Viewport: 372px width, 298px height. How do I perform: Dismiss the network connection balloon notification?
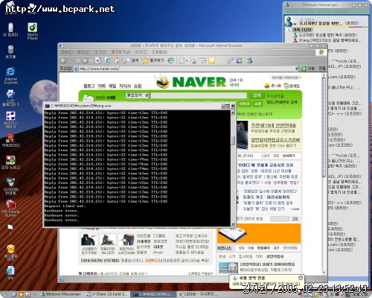point(301,278)
